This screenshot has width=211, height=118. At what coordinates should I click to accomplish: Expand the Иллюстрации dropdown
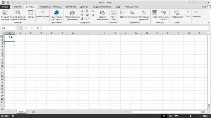(x=43, y=15)
